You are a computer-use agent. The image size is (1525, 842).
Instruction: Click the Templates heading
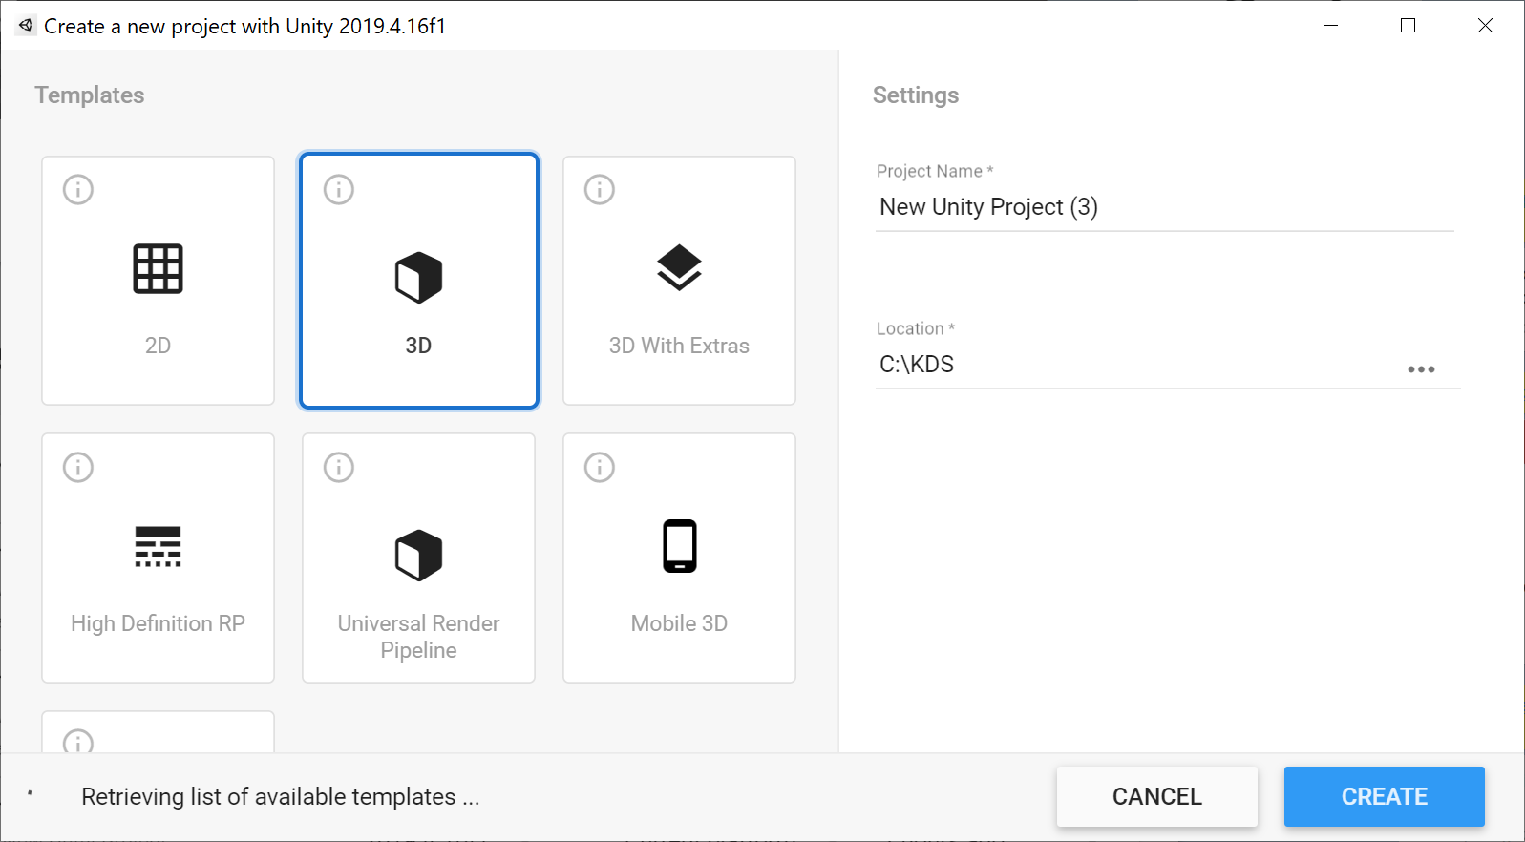tap(90, 95)
